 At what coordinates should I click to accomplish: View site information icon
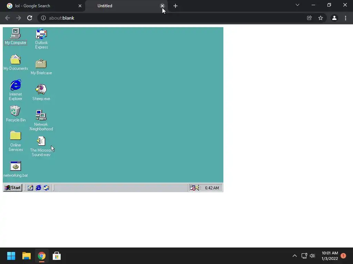click(43, 18)
